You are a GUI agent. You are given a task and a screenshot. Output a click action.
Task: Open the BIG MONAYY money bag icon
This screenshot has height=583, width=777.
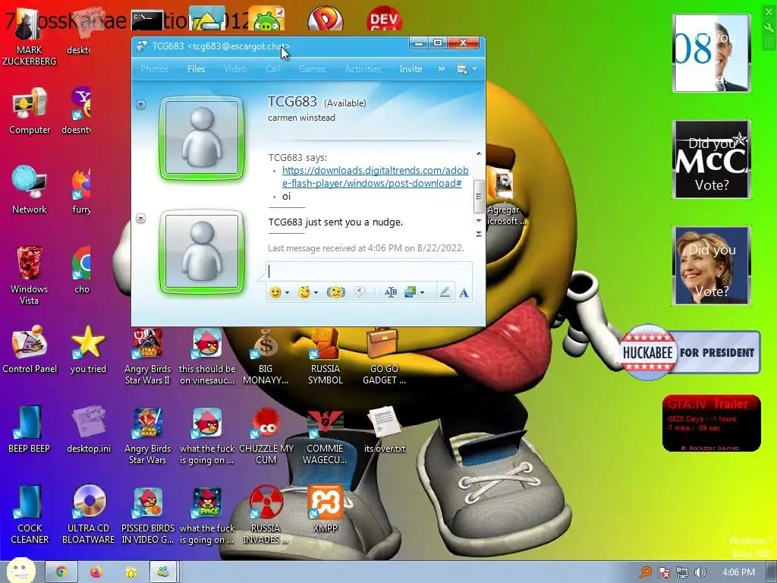[x=266, y=355]
